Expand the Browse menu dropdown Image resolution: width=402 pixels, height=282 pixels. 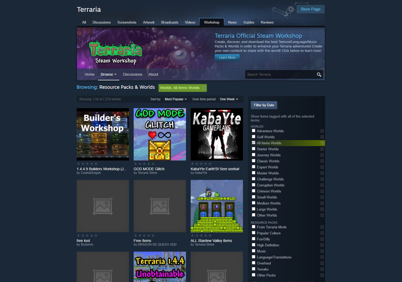click(109, 75)
